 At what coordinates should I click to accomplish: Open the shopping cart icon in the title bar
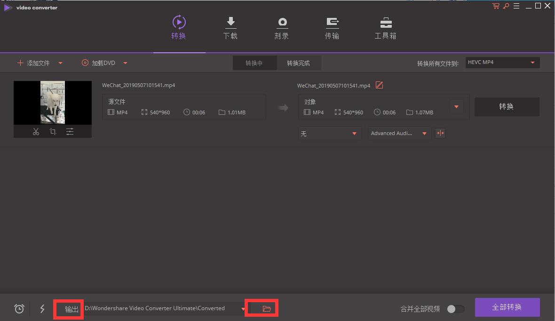click(495, 6)
